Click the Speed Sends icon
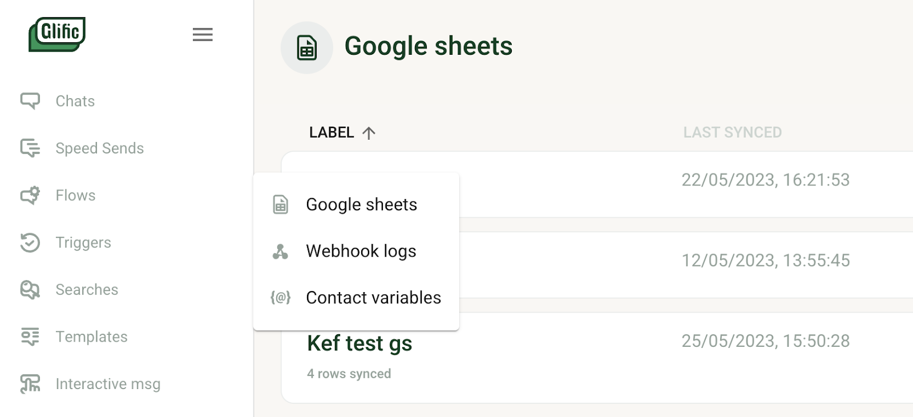 coord(30,148)
